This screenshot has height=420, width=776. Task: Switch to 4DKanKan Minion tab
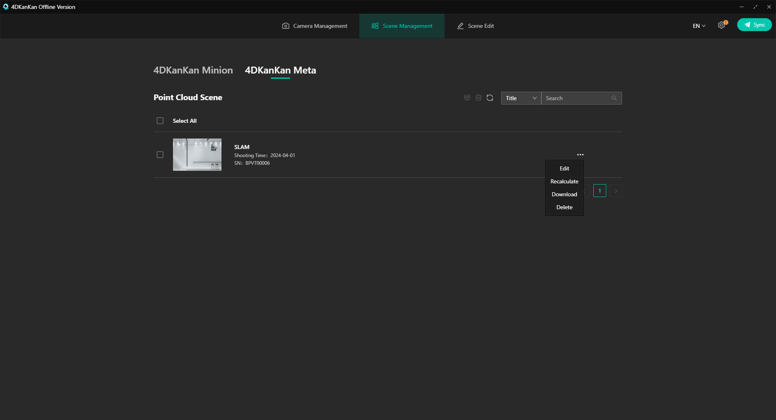[x=193, y=70]
